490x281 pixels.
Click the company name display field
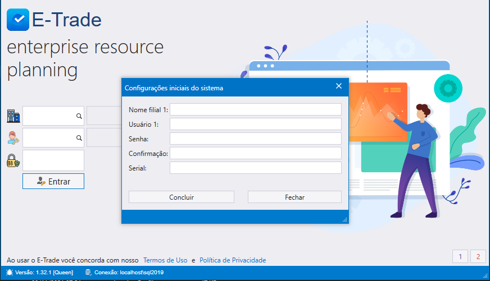[x=104, y=116]
